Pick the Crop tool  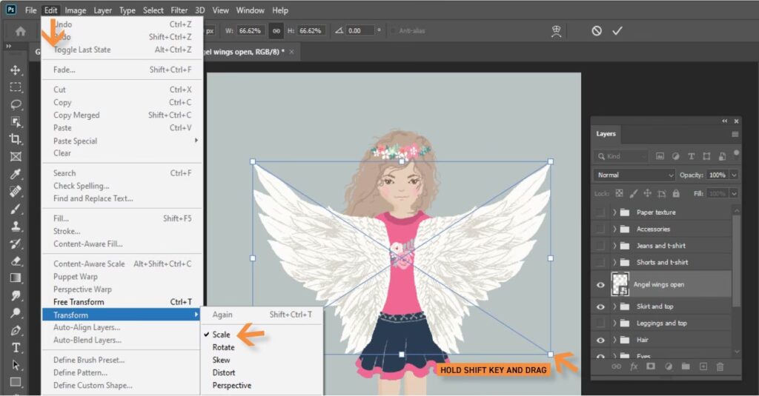16,139
